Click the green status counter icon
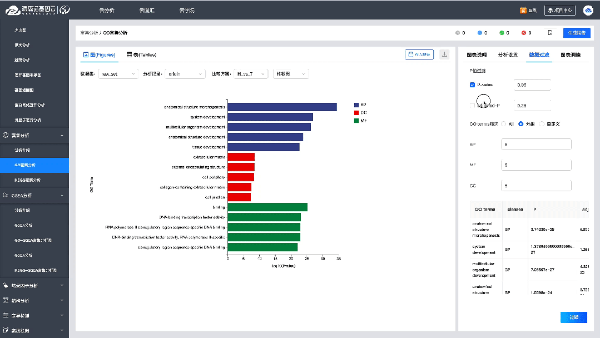600x338 pixels. [x=502, y=33]
